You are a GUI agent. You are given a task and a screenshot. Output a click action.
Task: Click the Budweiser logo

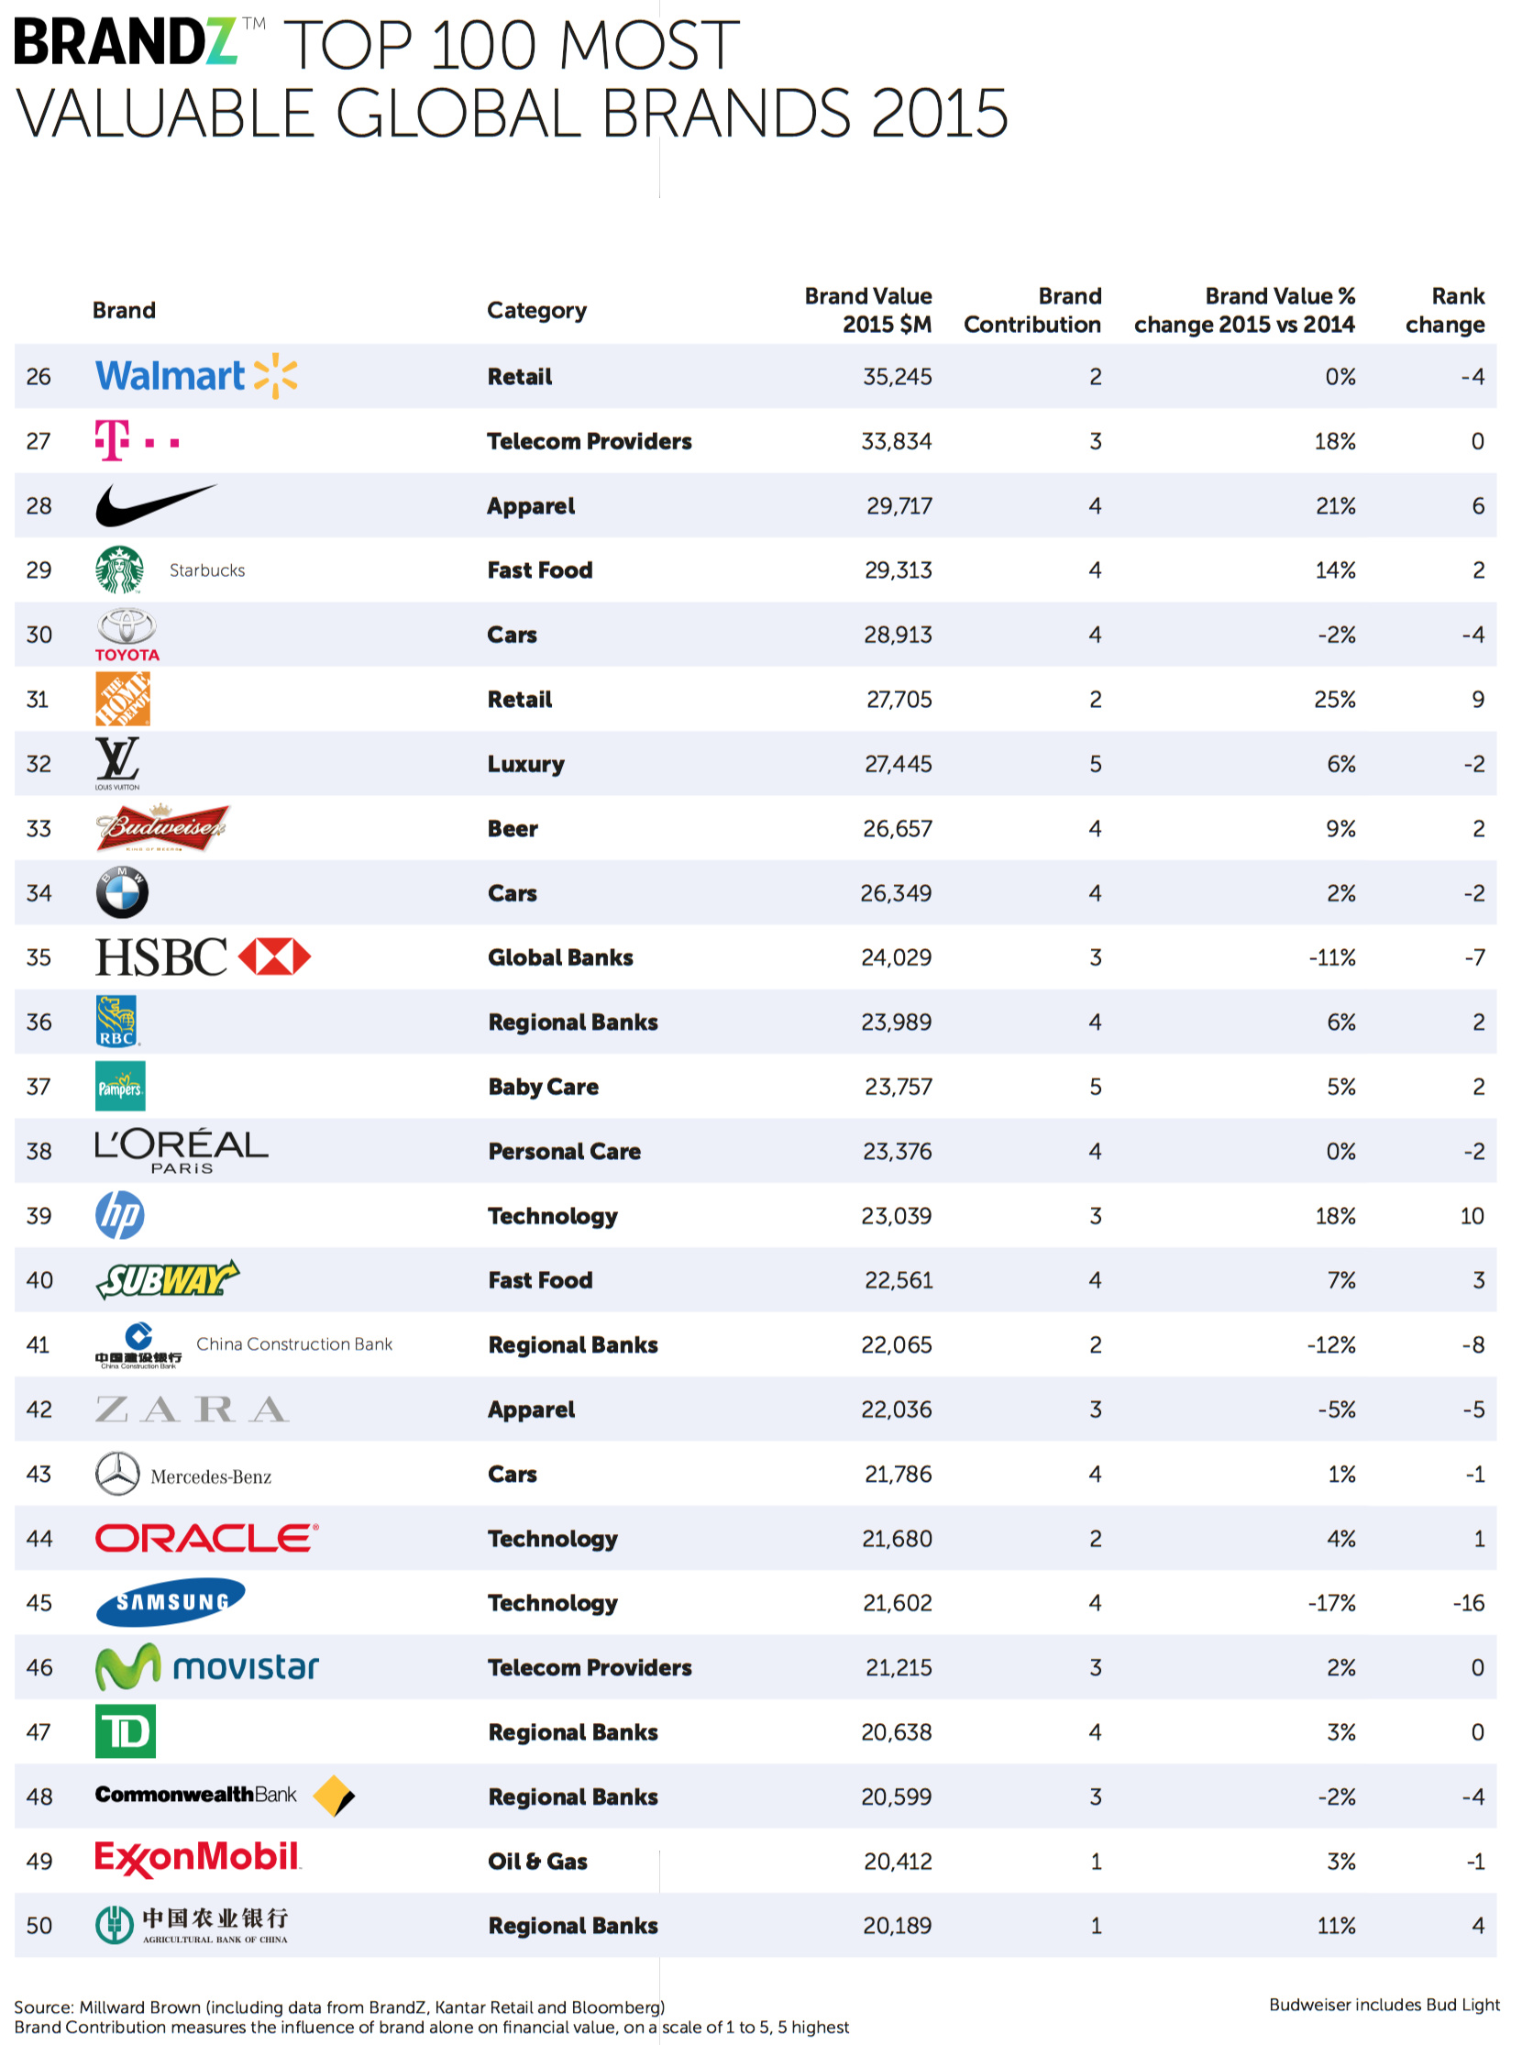(162, 827)
